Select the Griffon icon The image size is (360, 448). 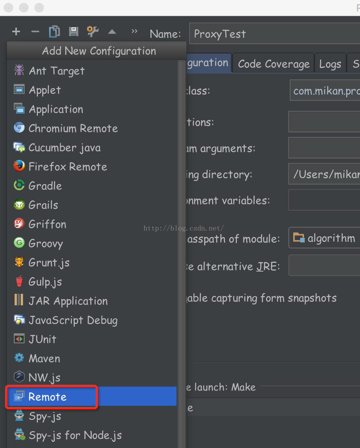19,224
